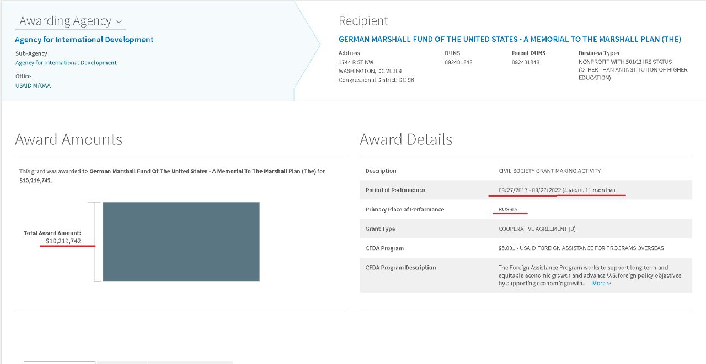
Task: Open the USAID M/OAA office link
Action: (33, 85)
